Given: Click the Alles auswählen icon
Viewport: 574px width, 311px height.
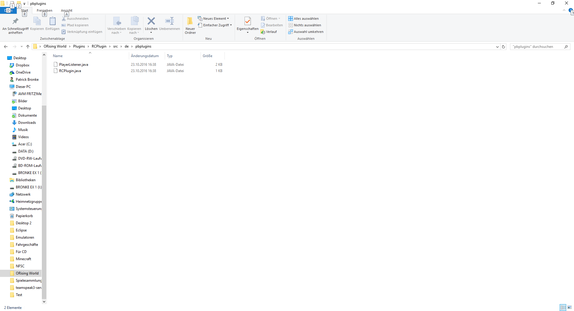Looking at the screenshot, I should click(290, 19).
